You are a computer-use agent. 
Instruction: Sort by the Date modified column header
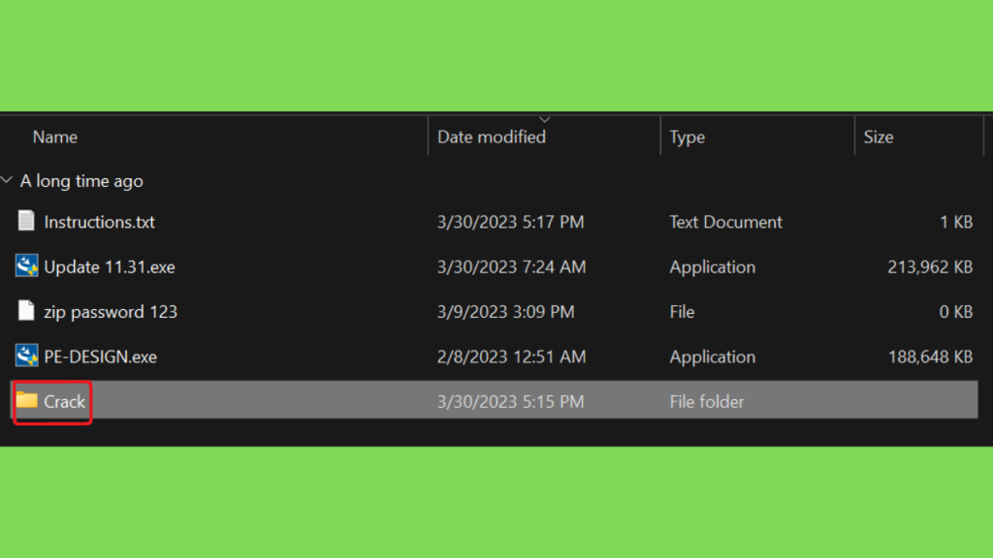[x=492, y=137]
